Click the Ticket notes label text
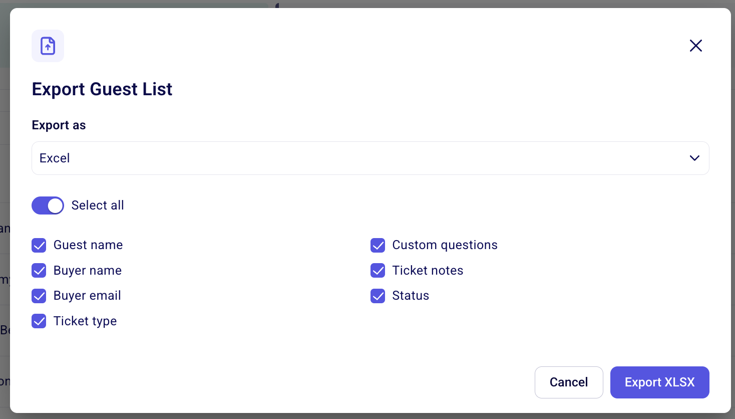 [x=428, y=271]
